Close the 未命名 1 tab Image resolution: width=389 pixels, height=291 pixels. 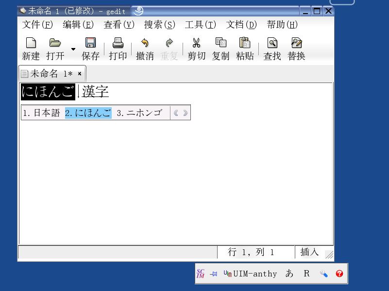(80, 74)
